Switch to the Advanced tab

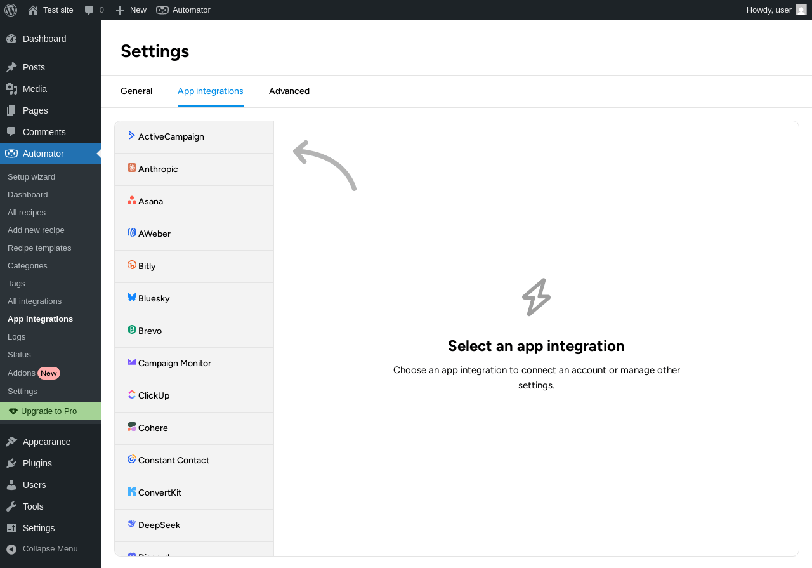point(289,91)
